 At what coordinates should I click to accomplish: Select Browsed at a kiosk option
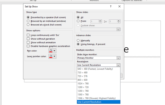click(28, 25)
